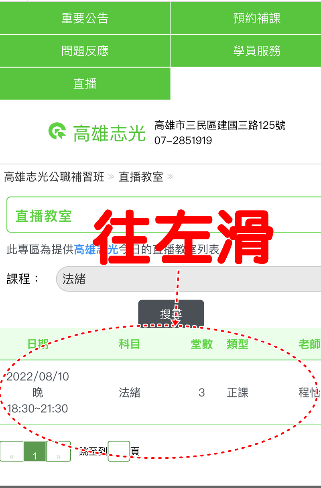321x488 pixels.
Task: Click the 日期 column header
Action: [38, 344]
